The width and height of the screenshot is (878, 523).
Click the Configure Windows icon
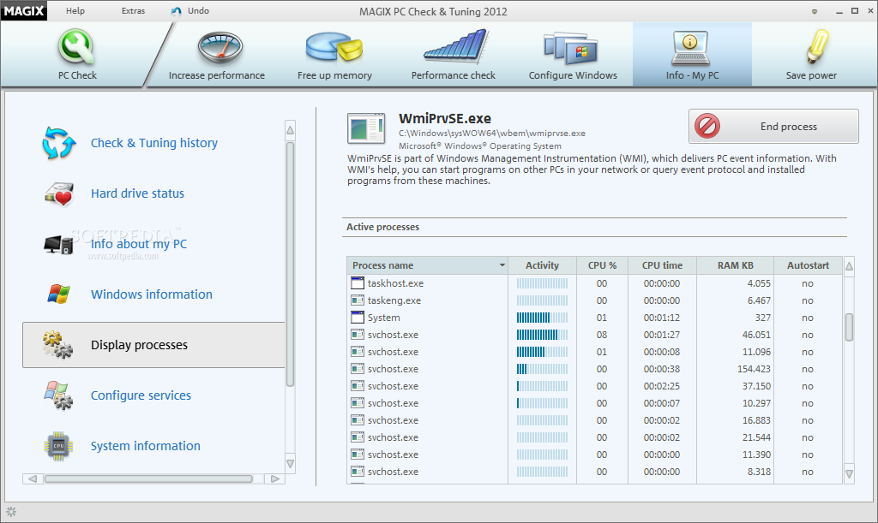tap(570, 48)
